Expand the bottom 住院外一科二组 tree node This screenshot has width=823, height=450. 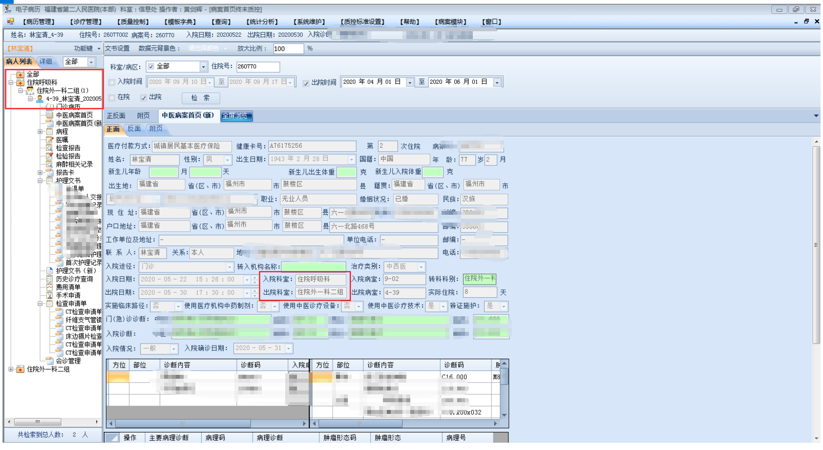pos(11,369)
